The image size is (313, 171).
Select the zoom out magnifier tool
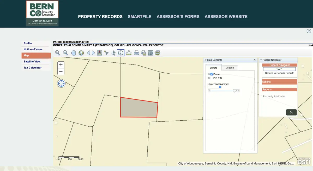click(65, 53)
